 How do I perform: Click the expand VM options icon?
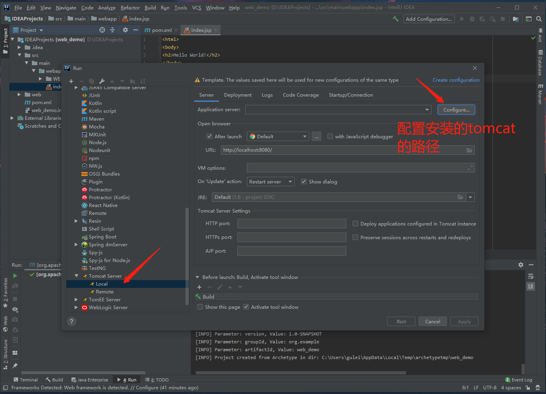pyautogui.click(x=470, y=168)
